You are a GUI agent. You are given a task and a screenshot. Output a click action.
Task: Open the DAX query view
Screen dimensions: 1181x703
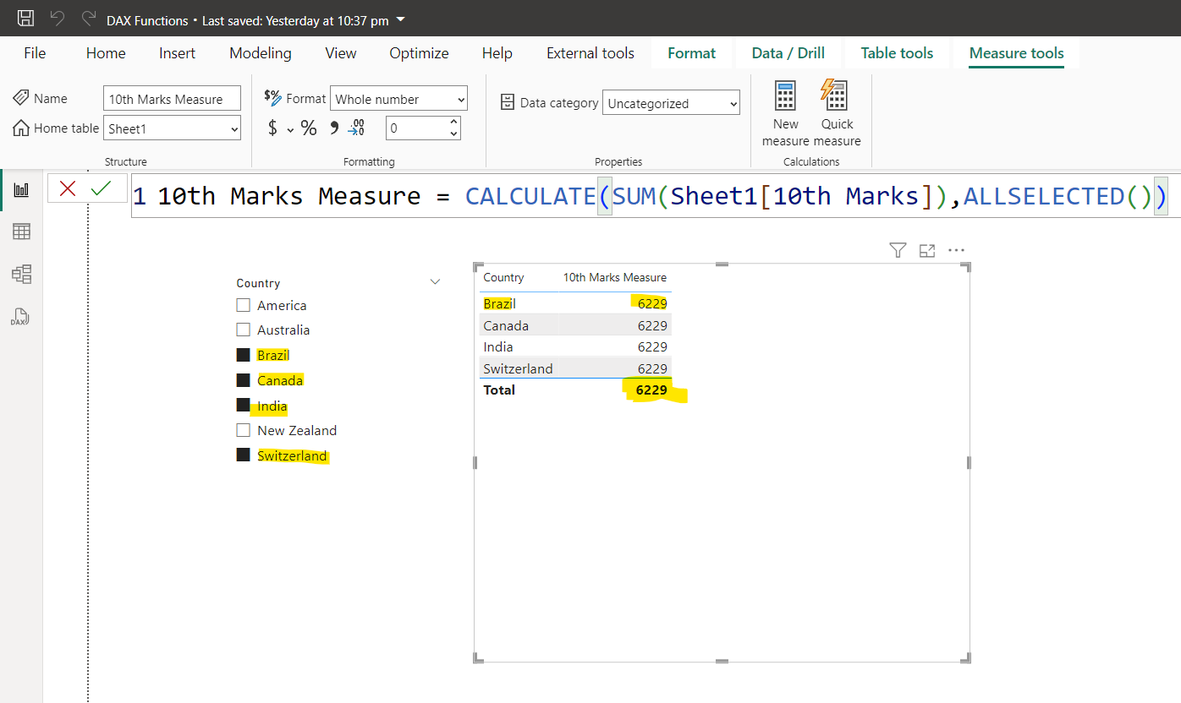click(x=20, y=317)
